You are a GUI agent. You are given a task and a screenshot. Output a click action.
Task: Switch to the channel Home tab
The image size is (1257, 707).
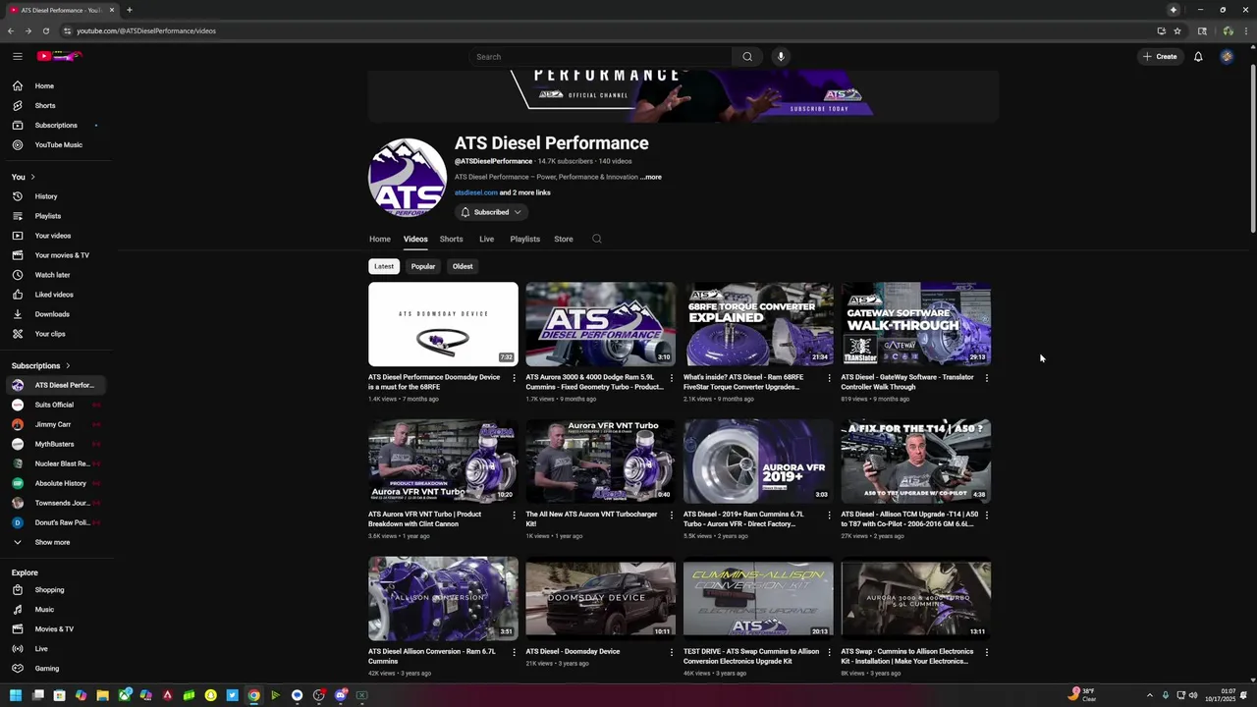click(379, 239)
